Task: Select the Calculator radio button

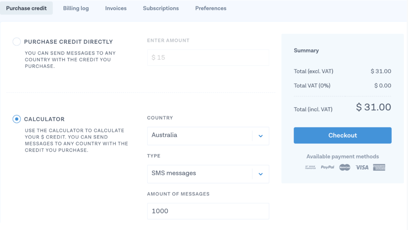Action: pyautogui.click(x=17, y=119)
